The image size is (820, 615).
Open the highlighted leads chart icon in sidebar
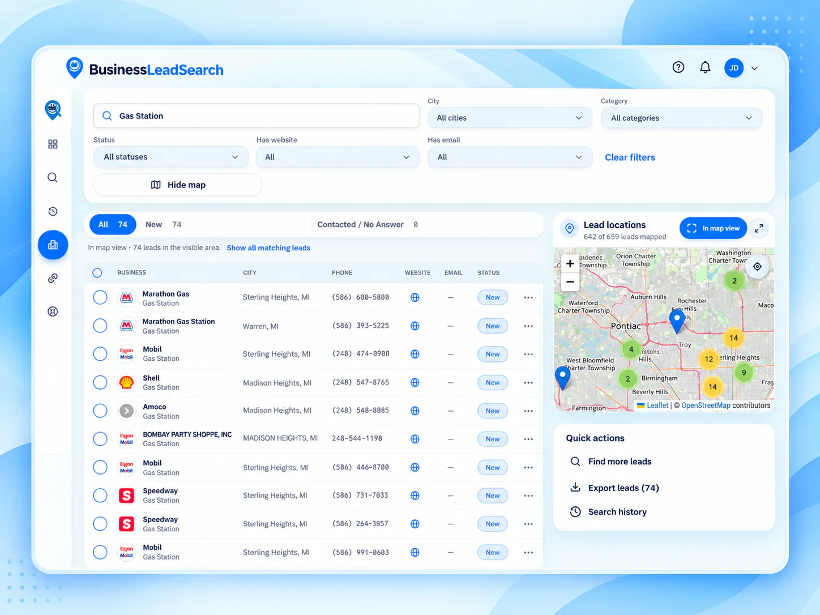click(x=53, y=245)
